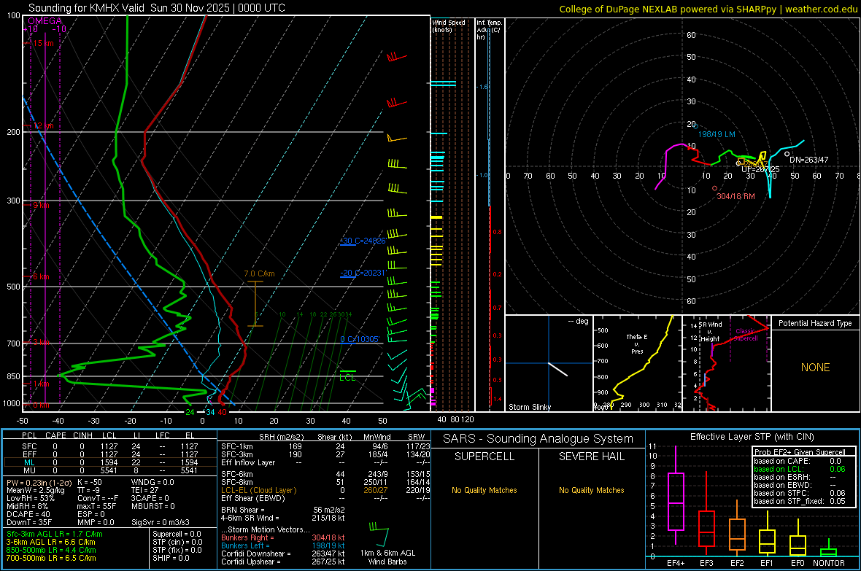Click the Bunkers Right = 304/18 kt row
The height and width of the screenshot is (571, 861).
[x=283, y=537]
